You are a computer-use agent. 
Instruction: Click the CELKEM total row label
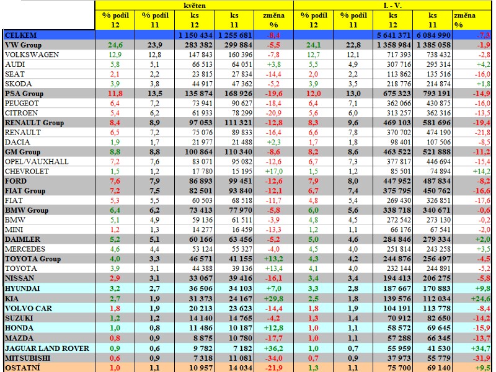click(x=20, y=36)
